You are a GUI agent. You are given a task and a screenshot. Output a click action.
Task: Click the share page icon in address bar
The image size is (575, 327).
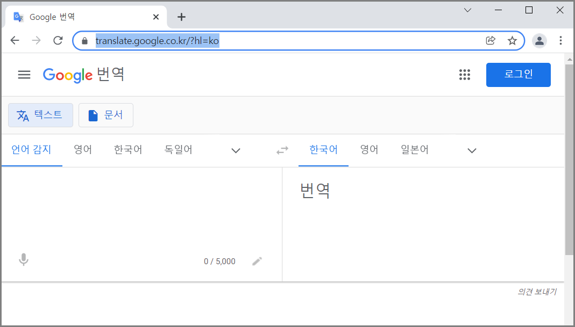pos(491,40)
